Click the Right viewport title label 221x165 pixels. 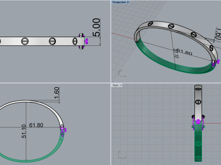tap(116, 85)
